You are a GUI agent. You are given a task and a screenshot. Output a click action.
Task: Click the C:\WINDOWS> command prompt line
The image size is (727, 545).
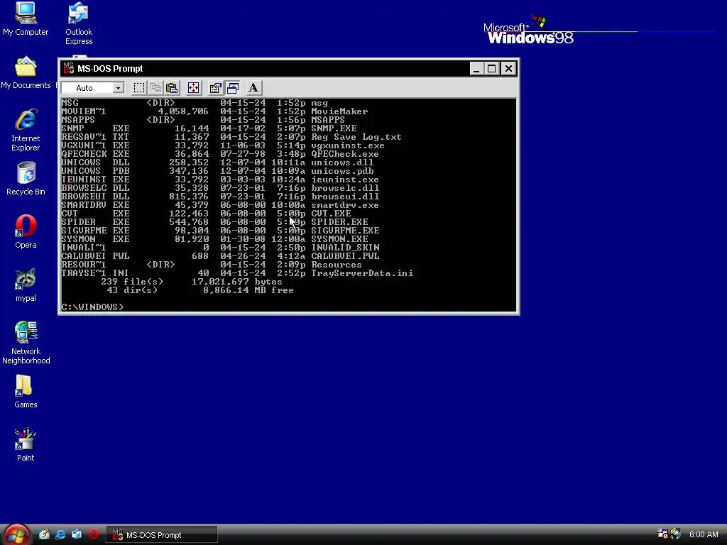tap(93, 307)
